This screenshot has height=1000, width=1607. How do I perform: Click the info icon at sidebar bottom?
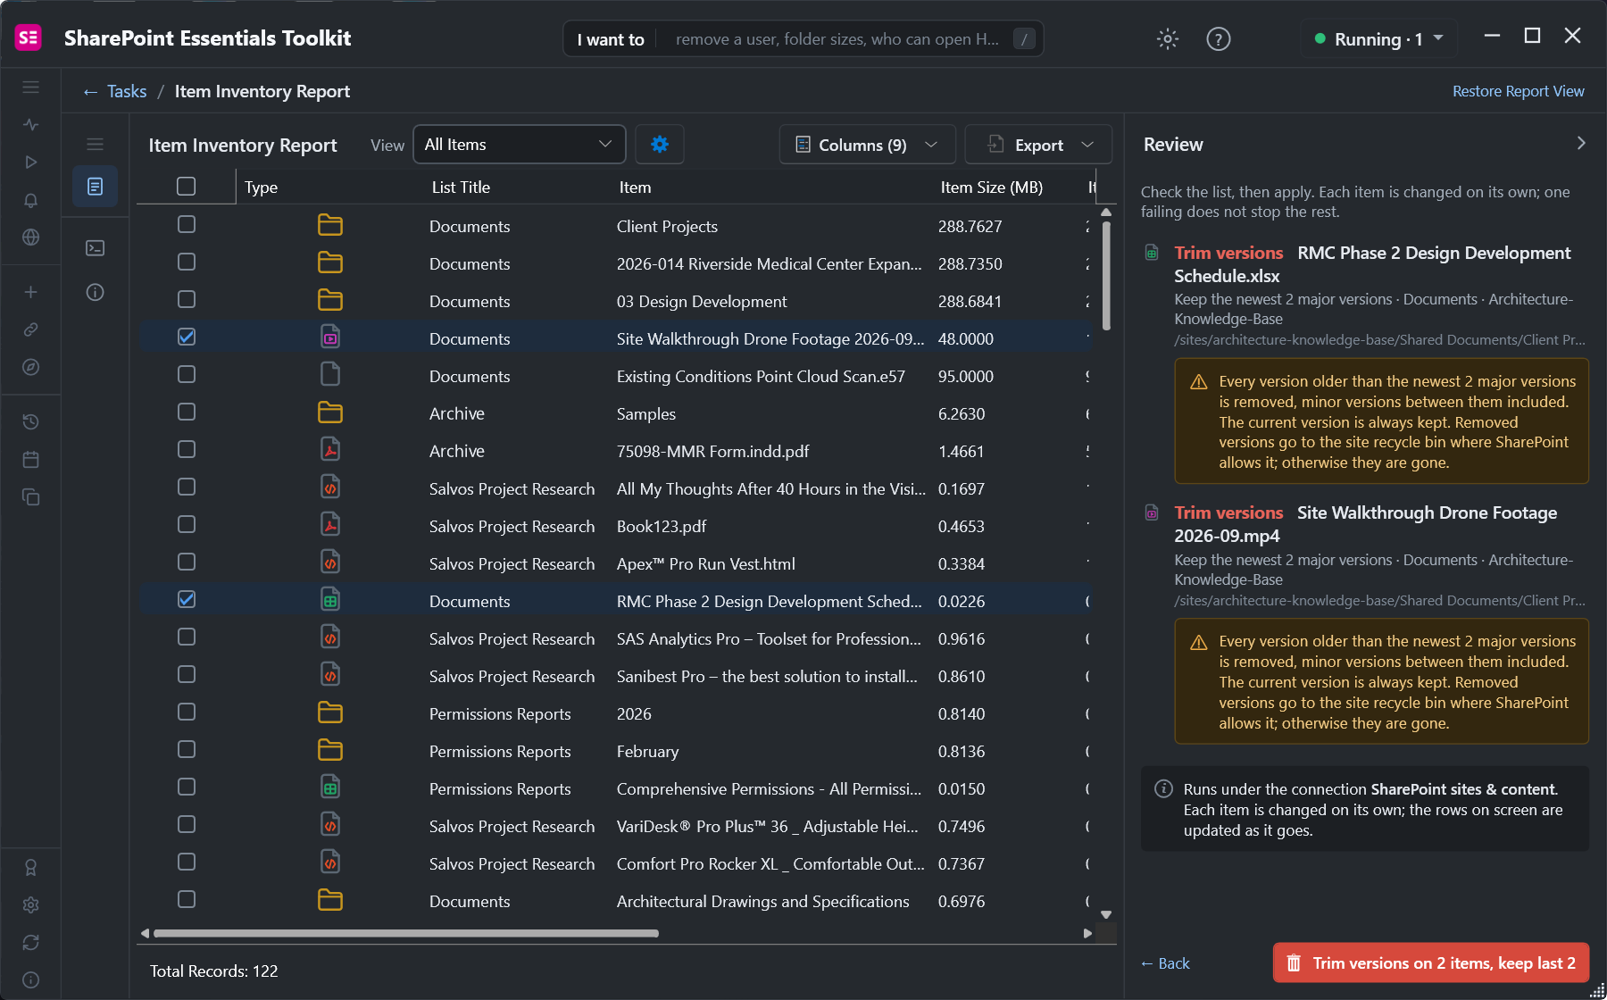coord(30,979)
